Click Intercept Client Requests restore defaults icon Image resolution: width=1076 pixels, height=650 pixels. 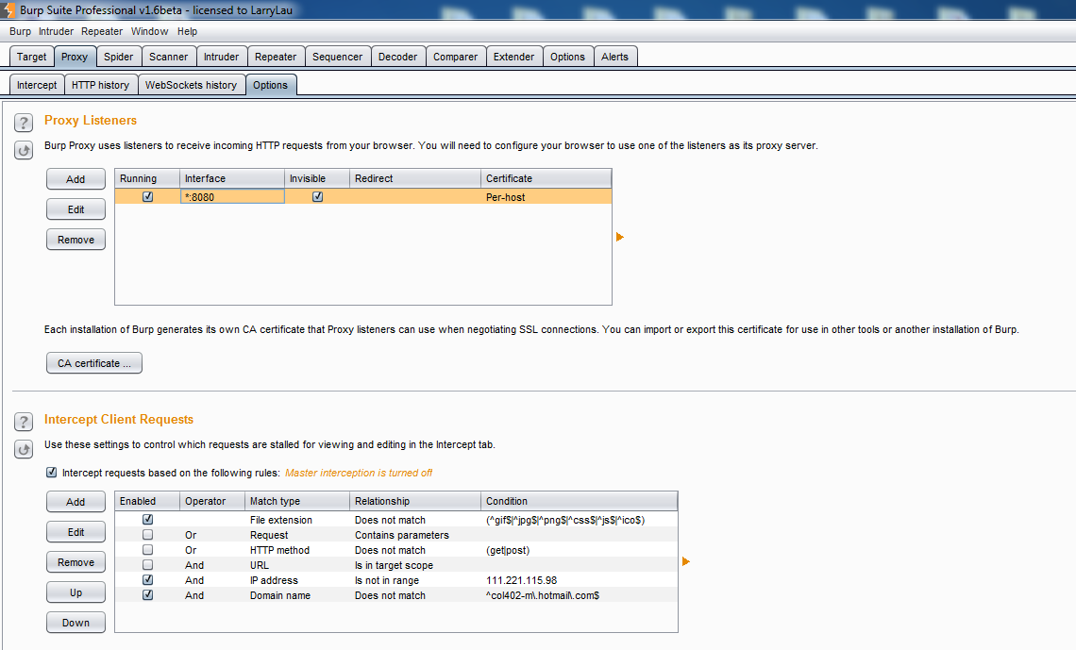(24, 449)
